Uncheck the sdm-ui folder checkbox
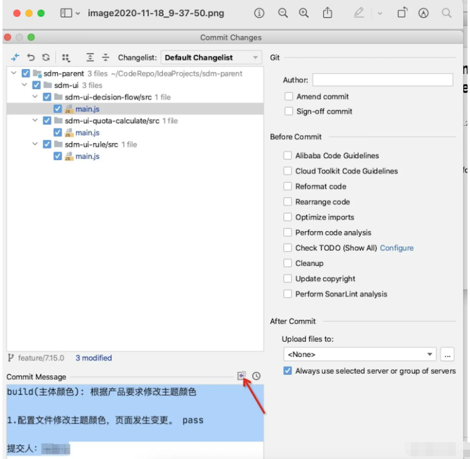The width and height of the screenshot is (470, 459). 36,85
